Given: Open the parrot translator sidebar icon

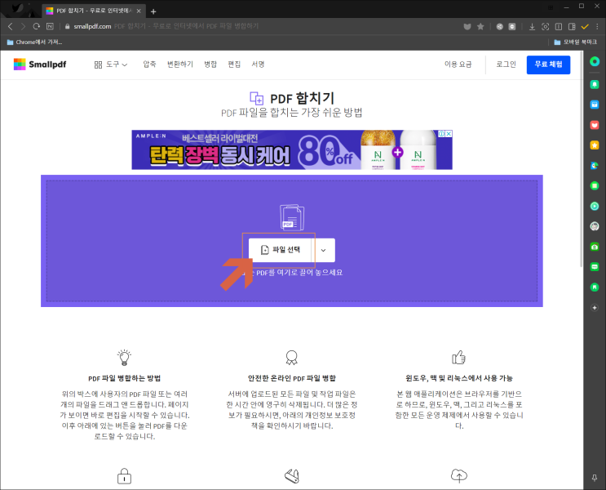Looking at the screenshot, I should [x=595, y=166].
